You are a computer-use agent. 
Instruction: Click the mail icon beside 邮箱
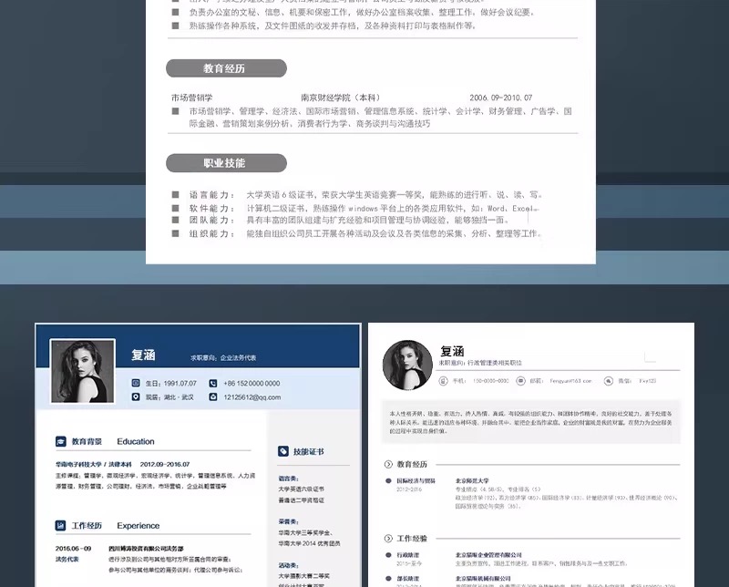521,380
